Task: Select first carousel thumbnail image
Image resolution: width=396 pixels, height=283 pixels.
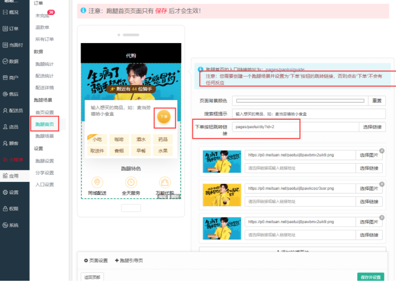Action: pyautogui.click(x=222, y=161)
